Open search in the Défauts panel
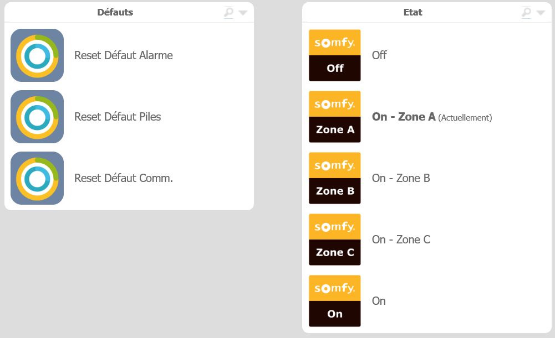Screen dimensions: 555x338 (x=228, y=13)
